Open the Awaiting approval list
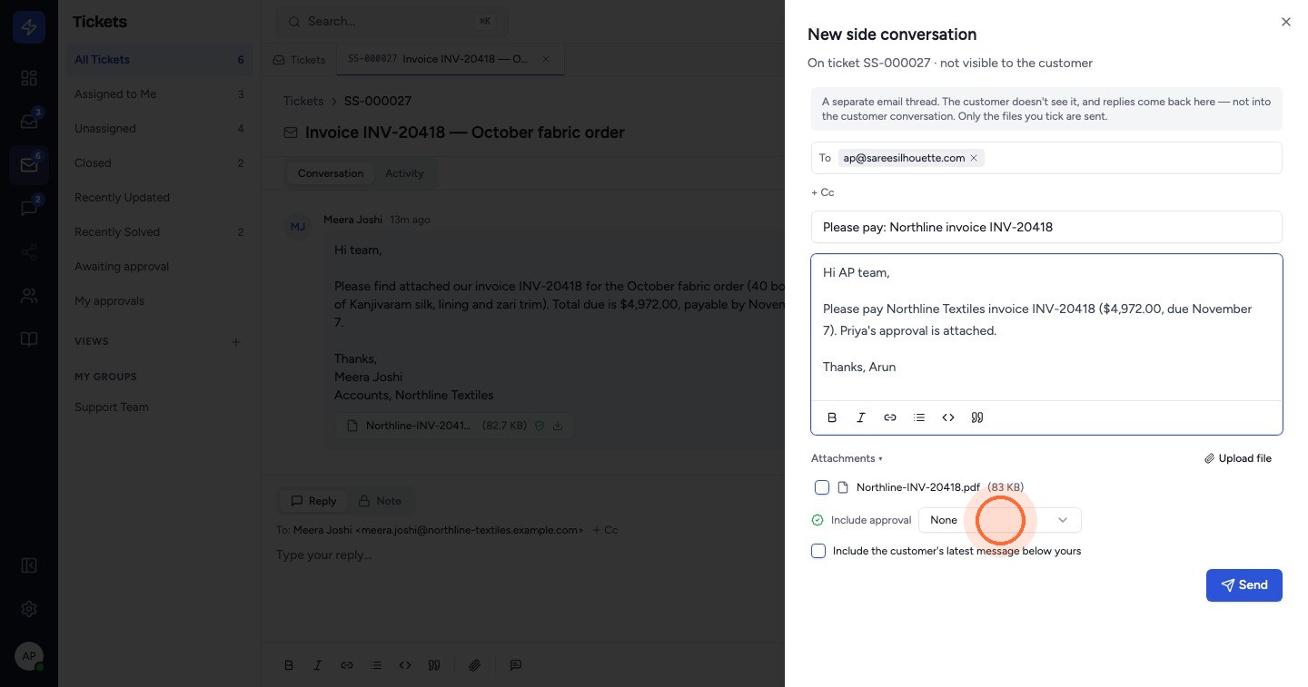Screen dimensions: 1308x687 [160, 267]
